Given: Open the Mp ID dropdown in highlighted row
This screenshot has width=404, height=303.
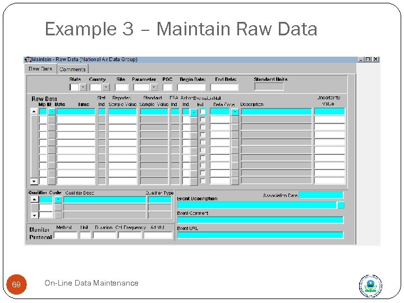Looking at the screenshot, I should click(52, 112).
